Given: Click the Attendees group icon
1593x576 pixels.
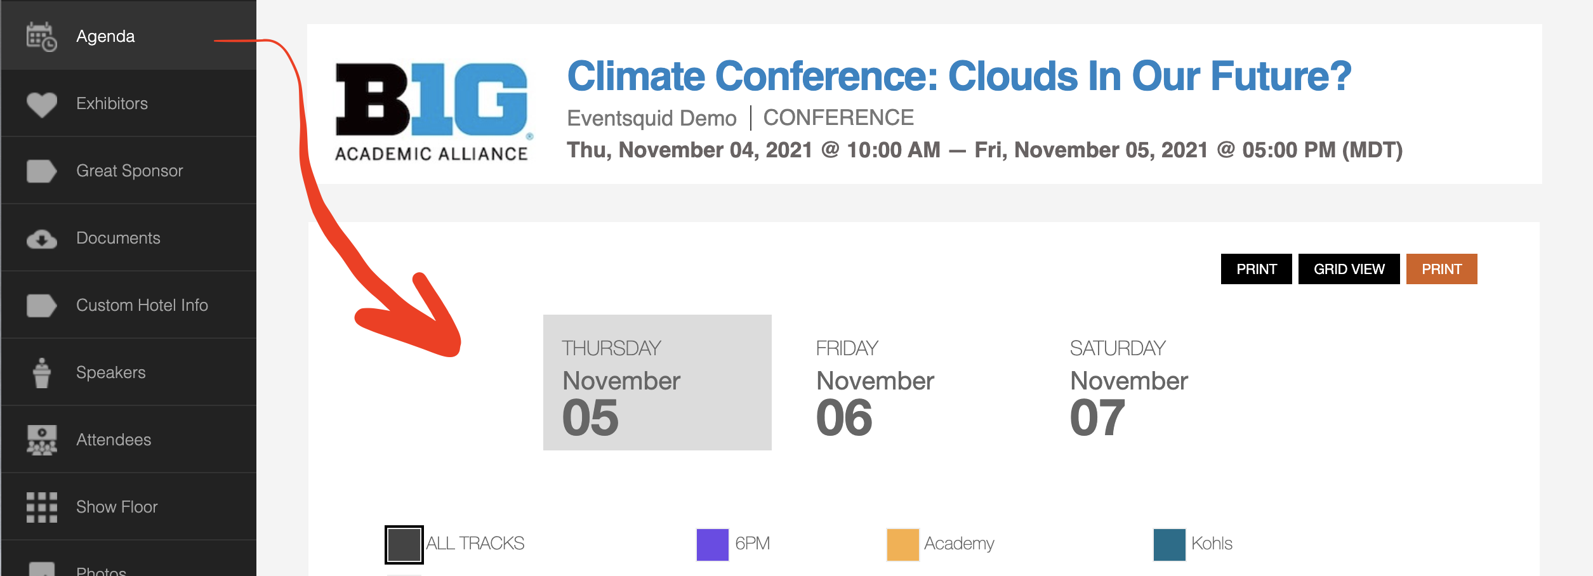Looking at the screenshot, I should [41, 440].
